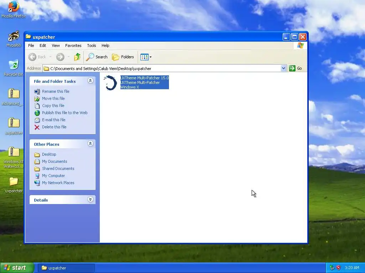Open Mypal68 browser desktop icon
Screen dimensions: 365x273
click(14, 39)
